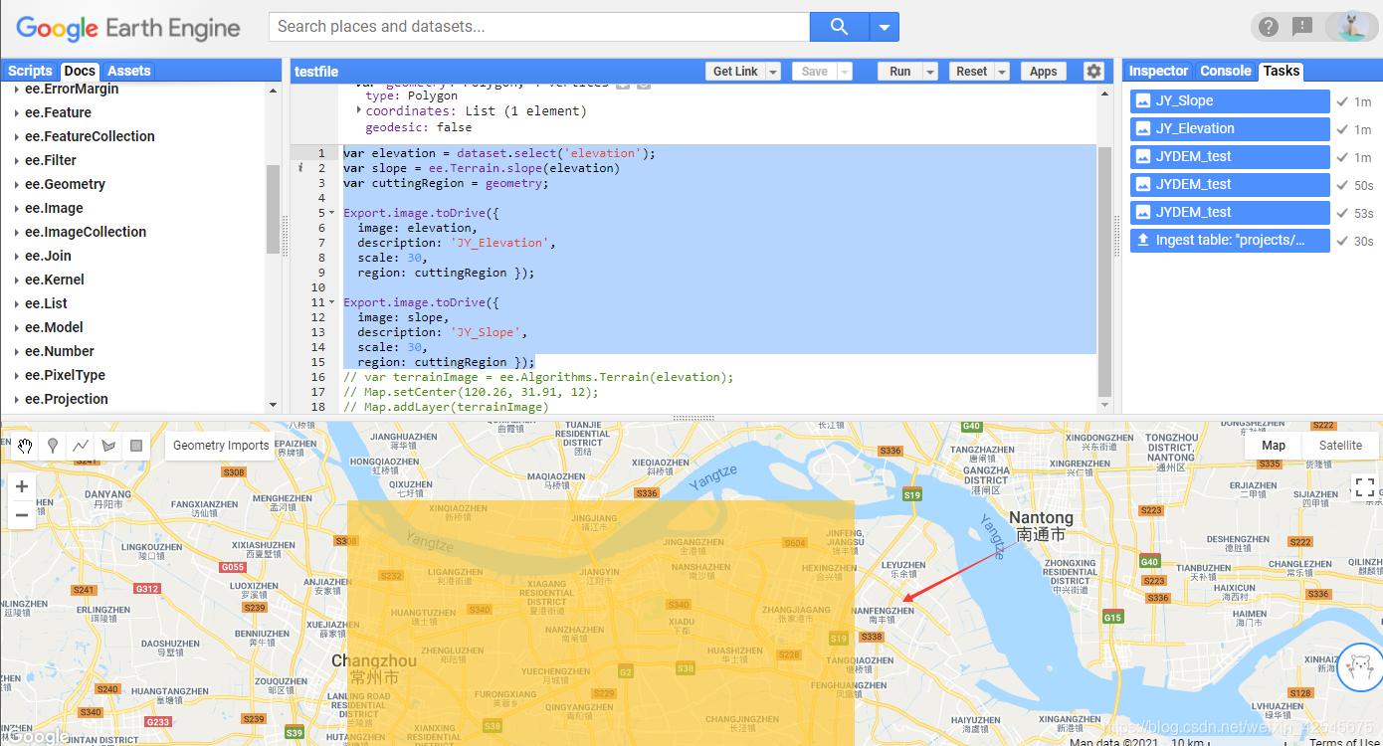Select the JYDEM_test task with 53s
The height and width of the screenshot is (746, 1383).
pyautogui.click(x=1230, y=213)
